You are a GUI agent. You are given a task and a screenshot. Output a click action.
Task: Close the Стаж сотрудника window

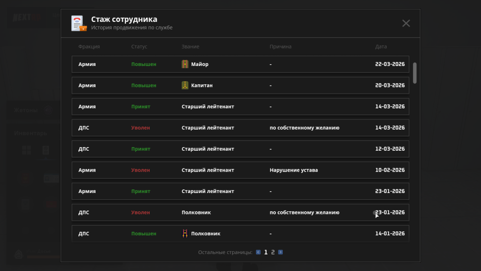[406, 23]
